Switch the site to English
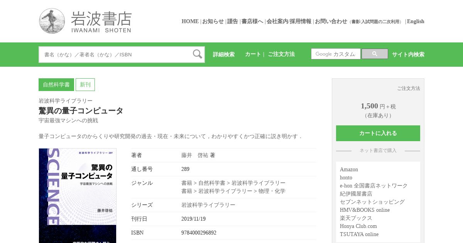 [416, 22]
